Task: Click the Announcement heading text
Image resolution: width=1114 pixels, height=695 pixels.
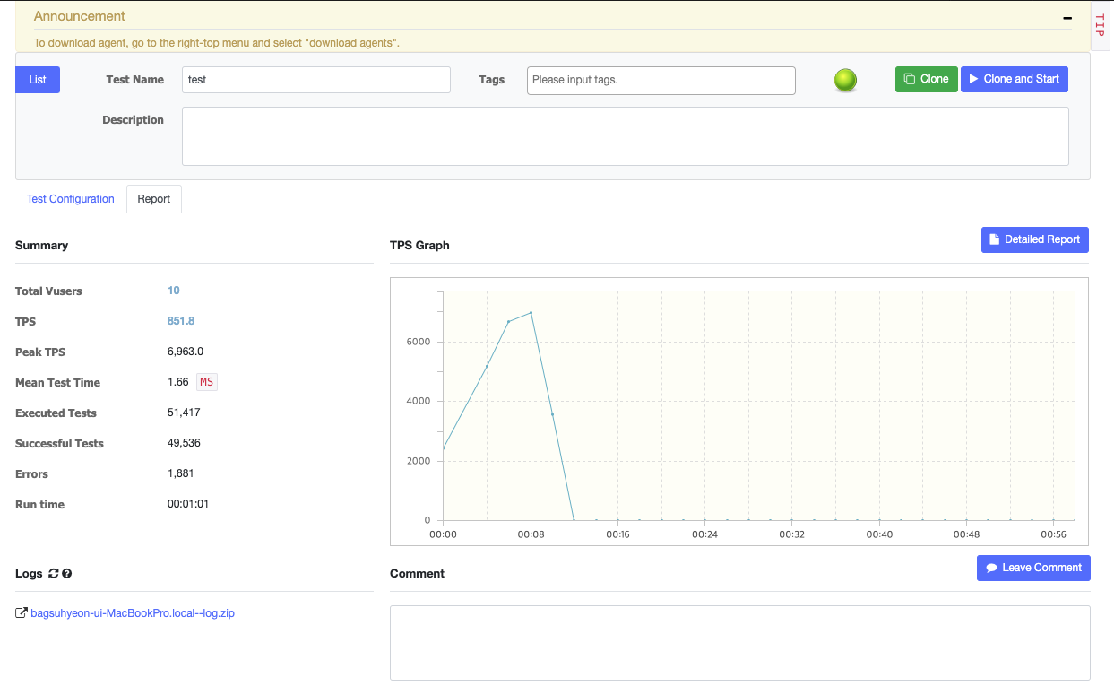Action: click(x=80, y=16)
